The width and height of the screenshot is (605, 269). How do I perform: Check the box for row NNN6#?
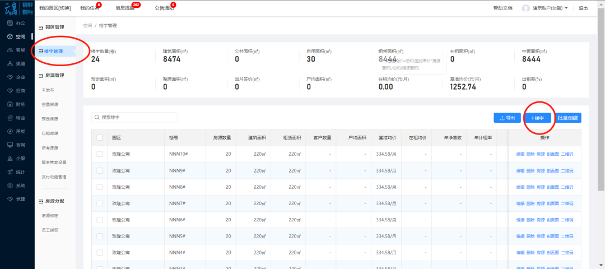tap(100, 220)
